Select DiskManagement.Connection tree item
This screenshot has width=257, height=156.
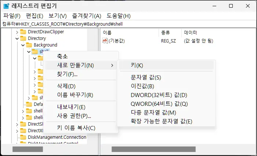(57, 137)
